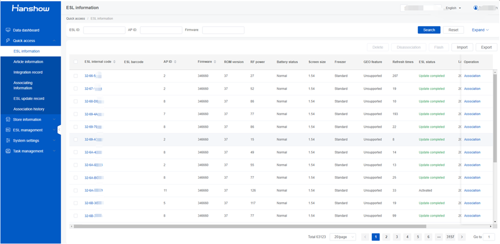Click the Reset button
The width and height of the screenshot is (500, 244).
click(x=453, y=30)
